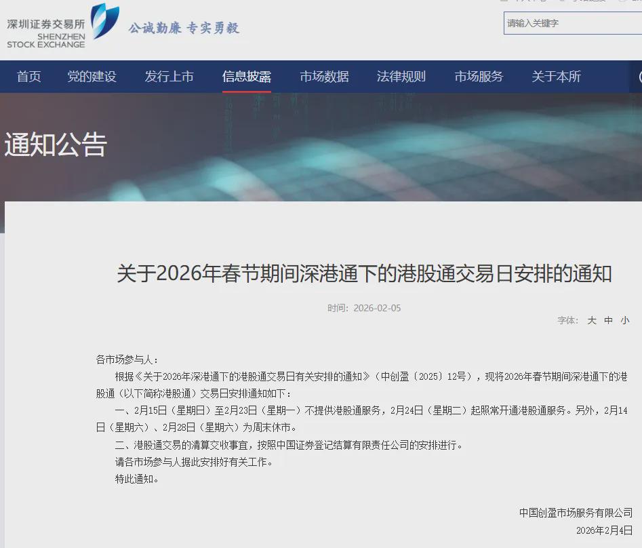
Task: Open the 市场数据 section
Action: tap(324, 77)
